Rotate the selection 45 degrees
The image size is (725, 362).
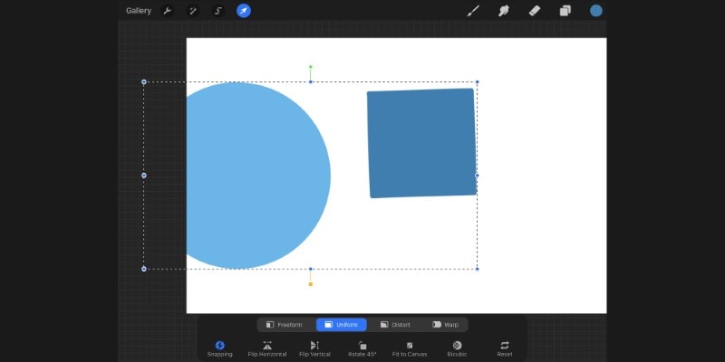(x=362, y=349)
